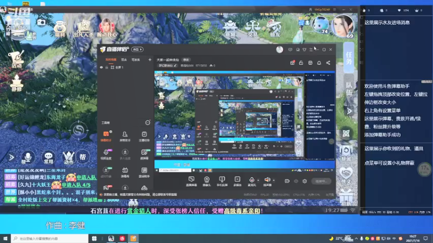Open the 歌词助手 tool
The height and width of the screenshot is (243, 433).
144,172
